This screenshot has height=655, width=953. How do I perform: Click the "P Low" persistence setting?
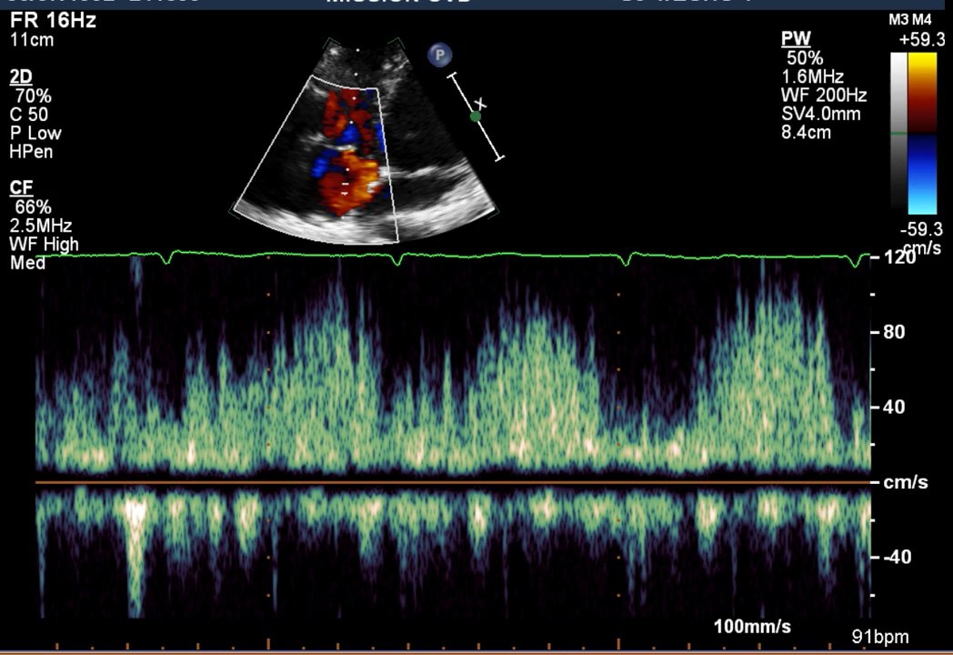[35, 133]
